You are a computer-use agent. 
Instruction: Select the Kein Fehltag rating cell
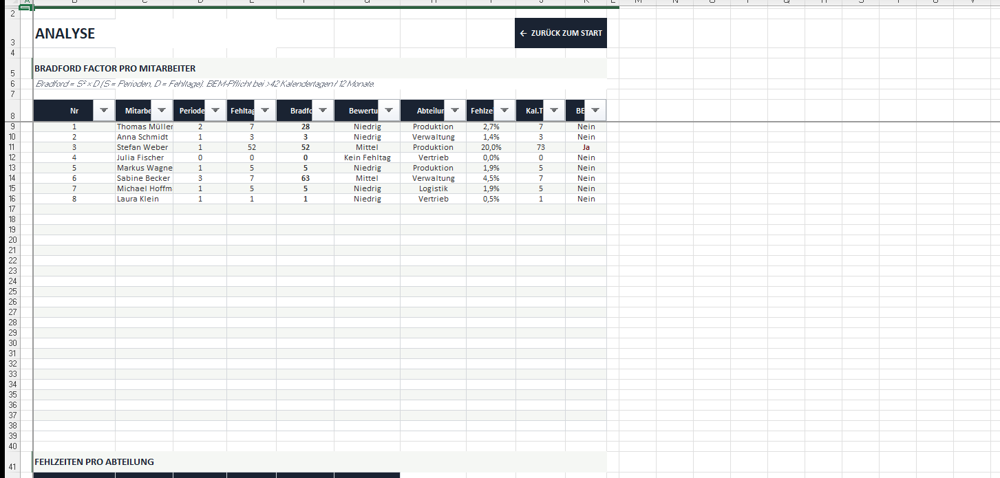pos(367,157)
